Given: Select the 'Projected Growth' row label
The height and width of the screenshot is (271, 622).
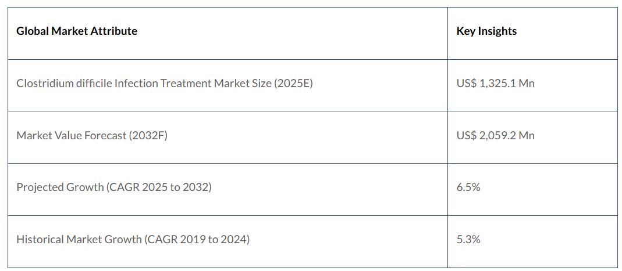Looking at the screenshot, I should (x=113, y=187).
